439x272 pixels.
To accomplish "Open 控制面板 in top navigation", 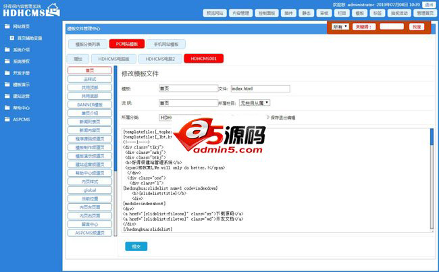I will (267, 13).
